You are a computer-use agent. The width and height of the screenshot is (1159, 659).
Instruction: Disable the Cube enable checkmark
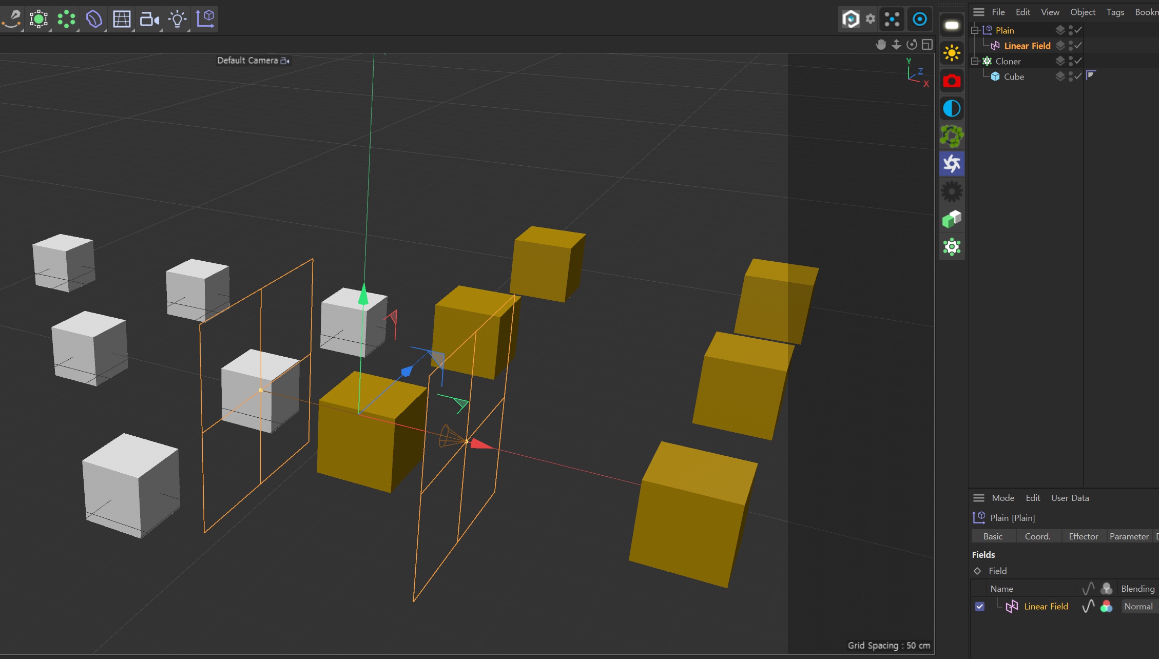[1078, 76]
